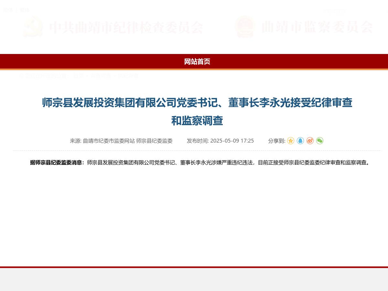Switch language to 简体
The width and height of the screenshot is (388, 291).
(9, 10)
